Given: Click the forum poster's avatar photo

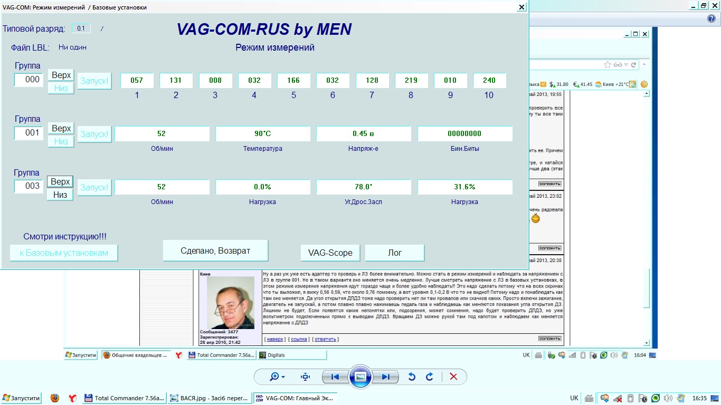Looking at the screenshot, I should tap(230, 303).
